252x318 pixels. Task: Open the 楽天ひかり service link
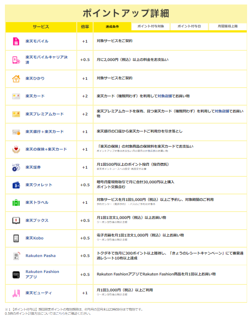pyautogui.click(x=35, y=79)
